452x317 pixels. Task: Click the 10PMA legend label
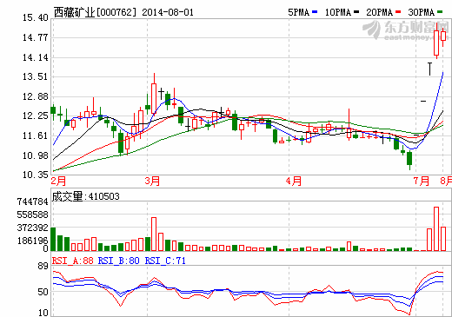point(338,12)
